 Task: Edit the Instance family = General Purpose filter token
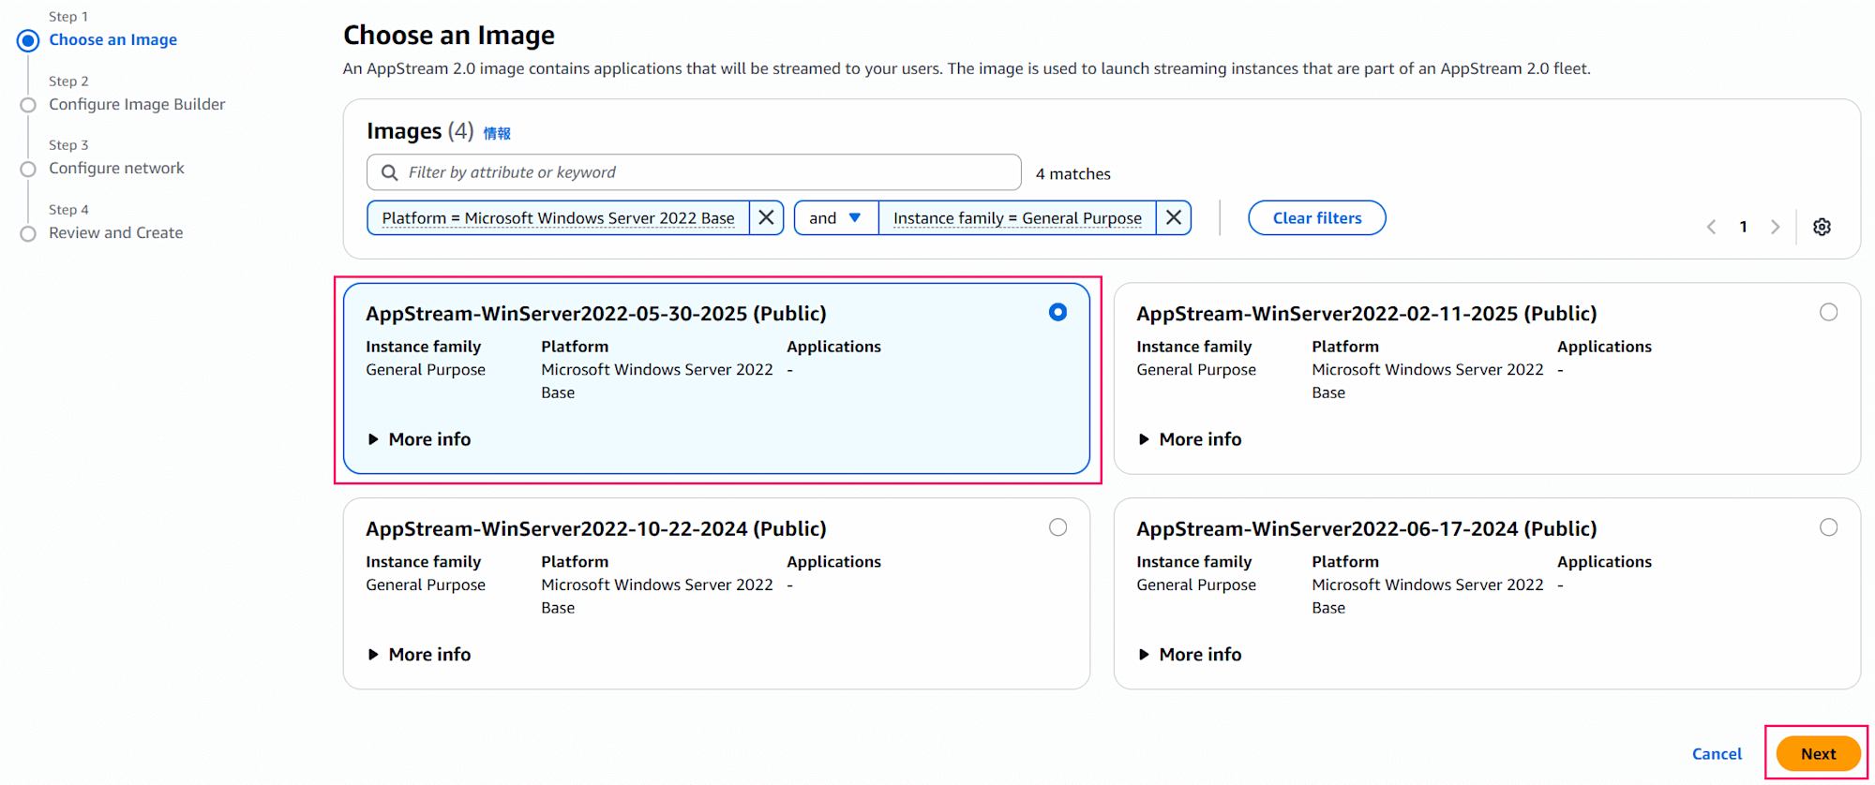[x=1017, y=217]
